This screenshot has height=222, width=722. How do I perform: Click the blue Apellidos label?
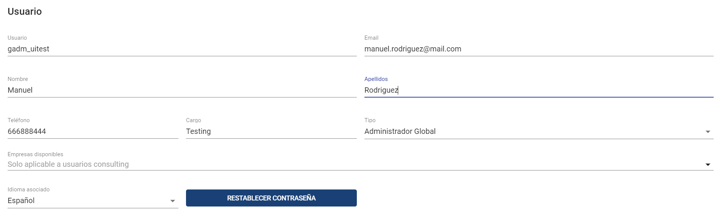[x=376, y=79]
